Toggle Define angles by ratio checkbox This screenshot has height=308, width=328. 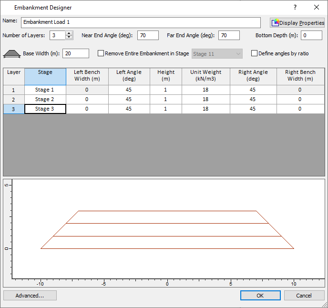pyautogui.click(x=254, y=54)
